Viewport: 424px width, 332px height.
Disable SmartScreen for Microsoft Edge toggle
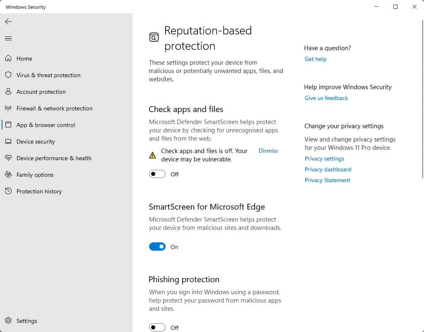coord(157,247)
